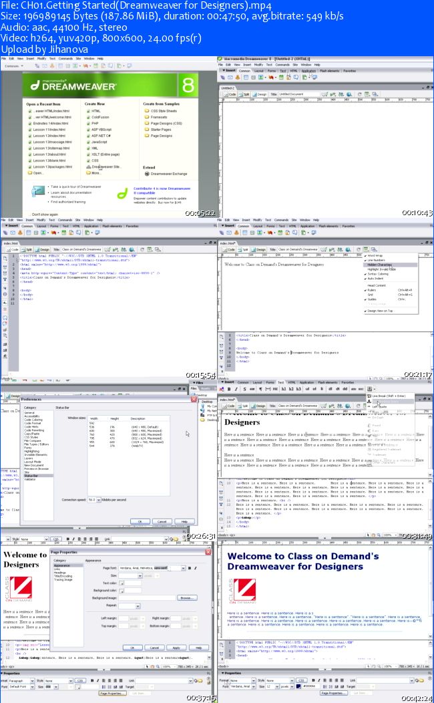Click the ul unordered list insert icon
The width and height of the screenshot is (434, 703).
(x=306, y=389)
